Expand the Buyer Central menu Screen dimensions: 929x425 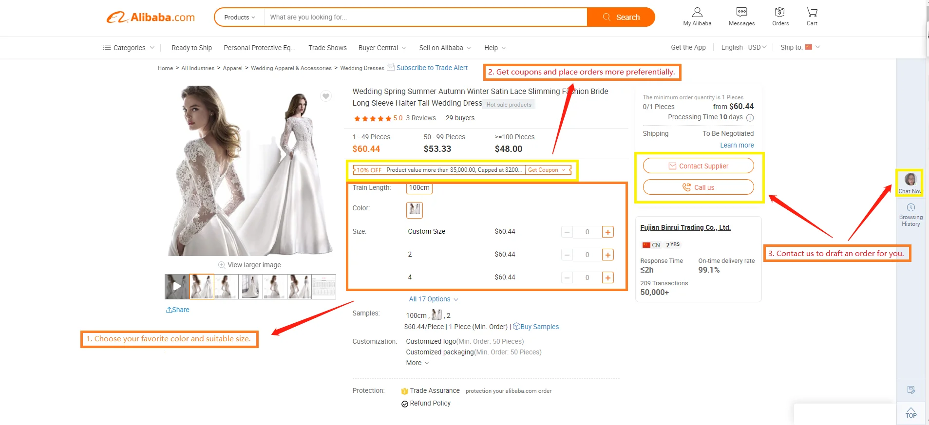click(x=382, y=48)
